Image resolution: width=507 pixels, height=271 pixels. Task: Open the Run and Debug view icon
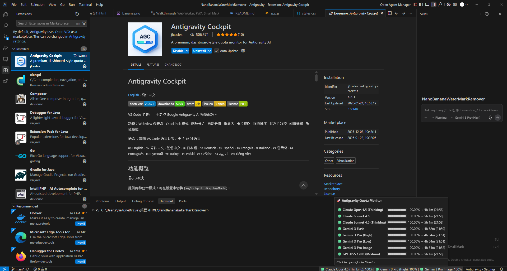click(6, 48)
